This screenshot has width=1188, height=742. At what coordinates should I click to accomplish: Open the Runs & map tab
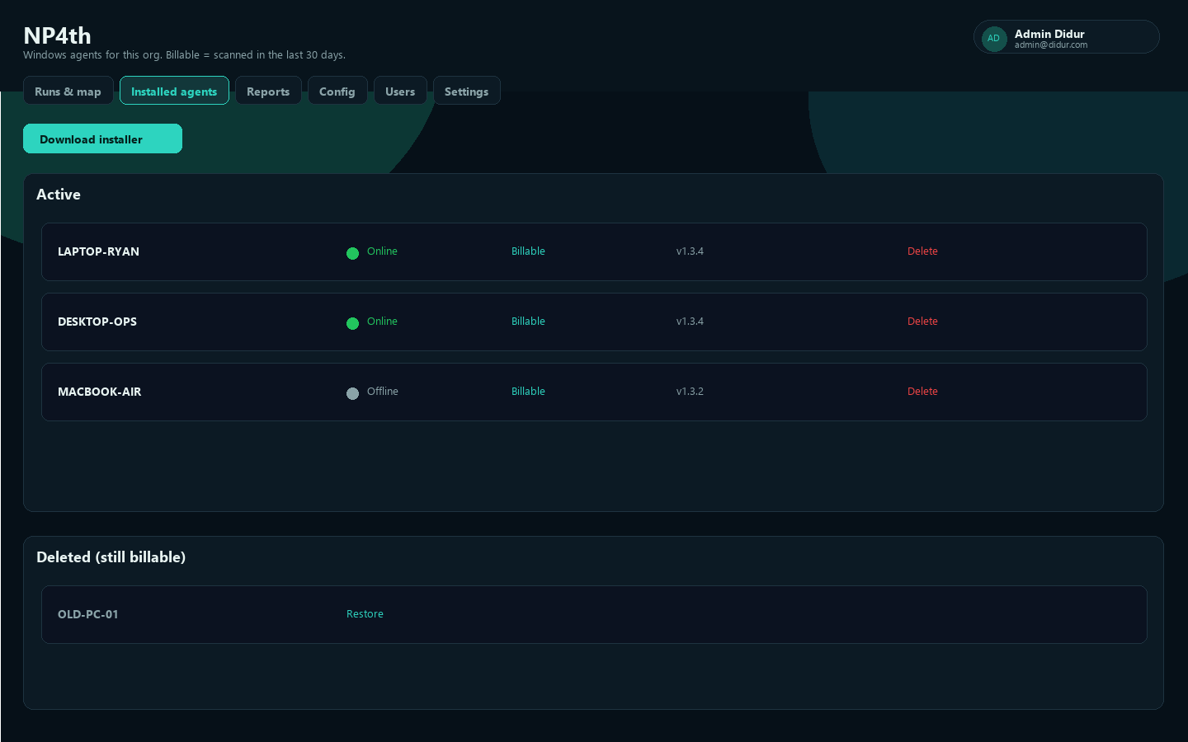pos(68,91)
